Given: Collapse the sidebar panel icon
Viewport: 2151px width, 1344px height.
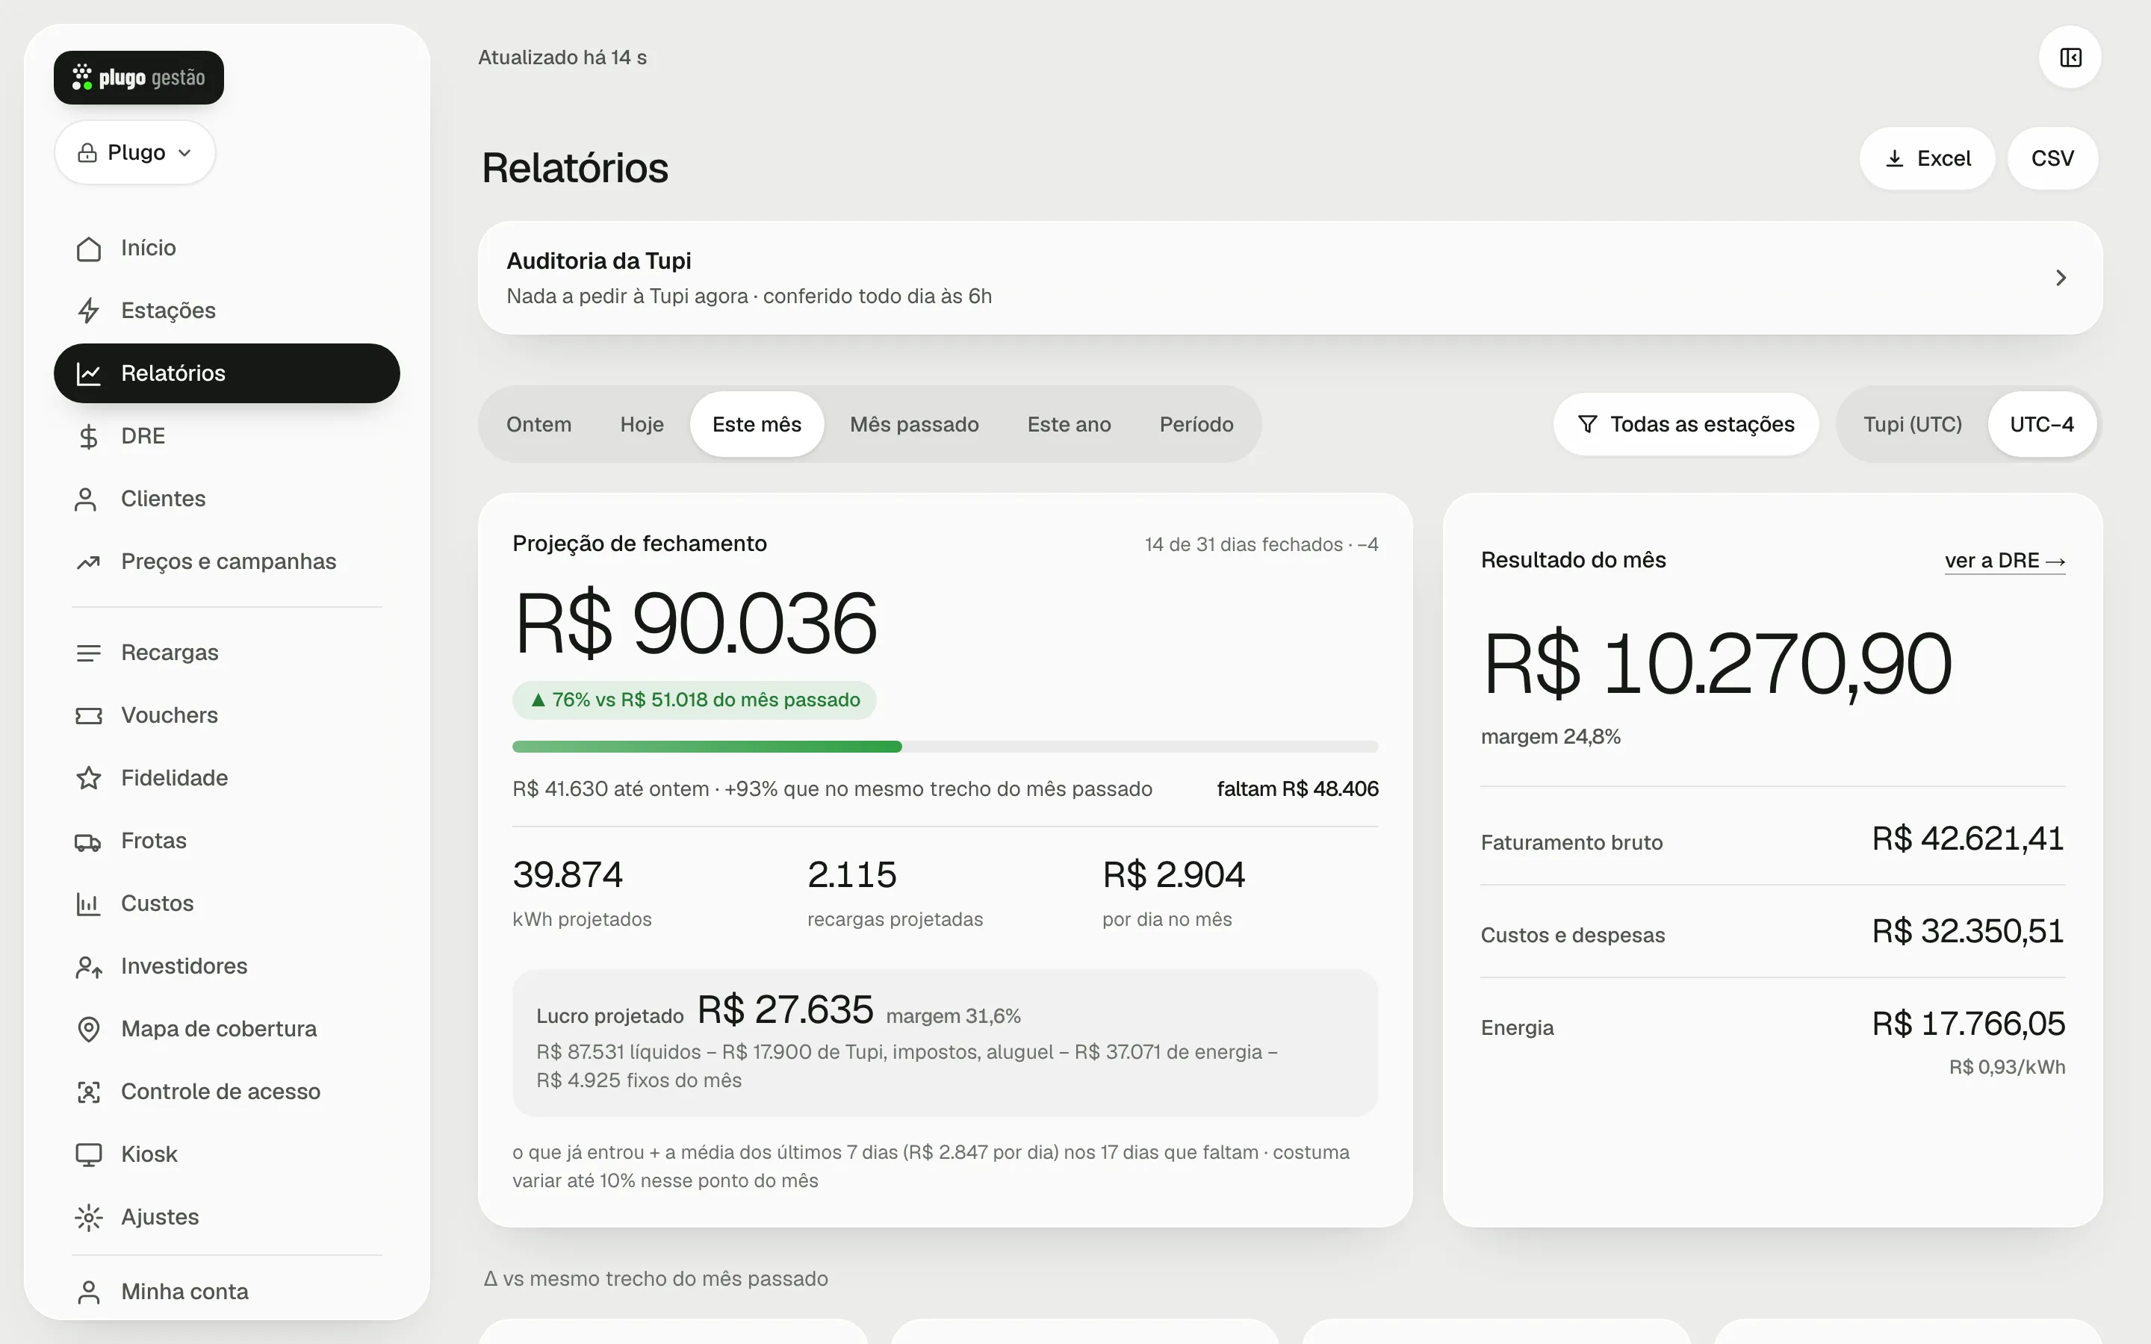Looking at the screenshot, I should click(x=2070, y=57).
